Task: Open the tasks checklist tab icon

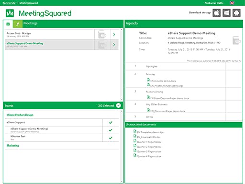Action: pos(8,24)
